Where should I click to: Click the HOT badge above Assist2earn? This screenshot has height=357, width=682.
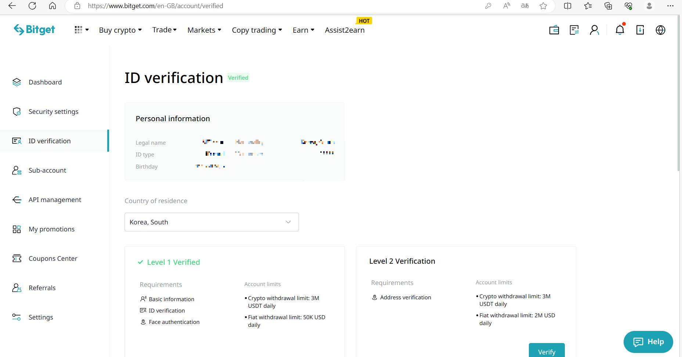click(x=364, y=21)
